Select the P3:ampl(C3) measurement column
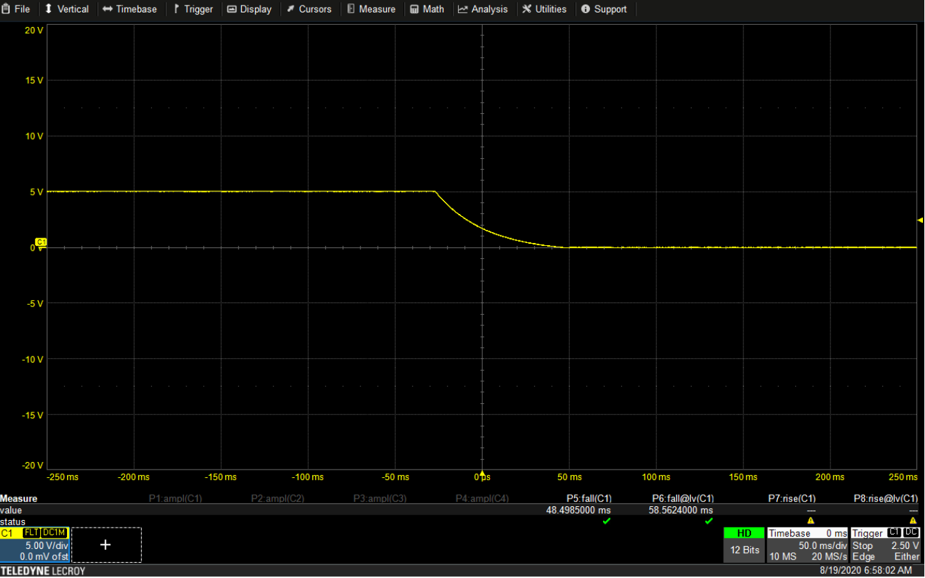The height and width of the screenshot is (578, 925). tap(380, 499)
